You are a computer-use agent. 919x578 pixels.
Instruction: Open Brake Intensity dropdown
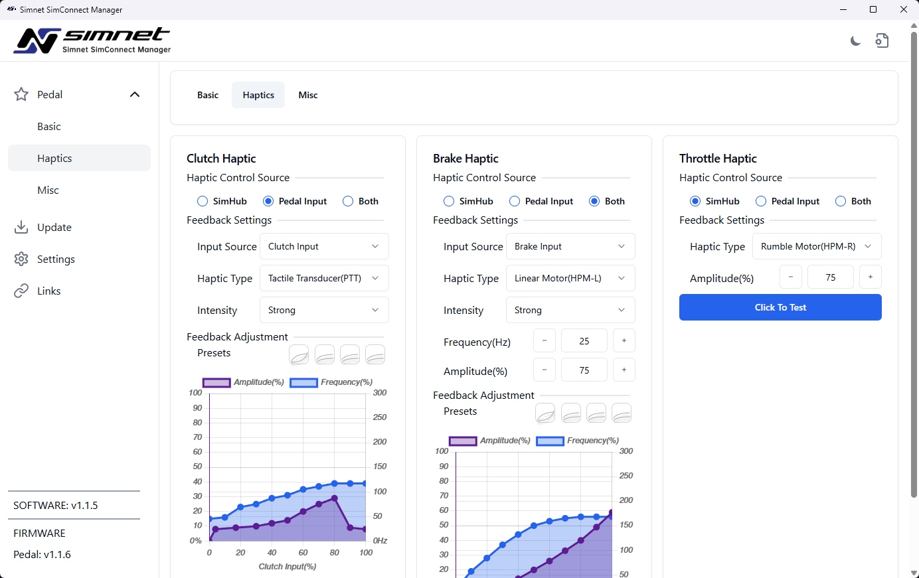point(570,311)
